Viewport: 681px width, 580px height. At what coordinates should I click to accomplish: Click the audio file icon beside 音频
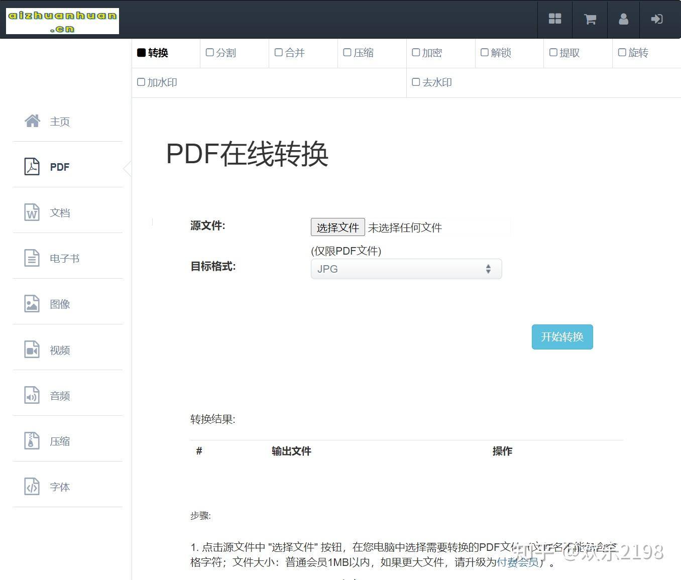pos(32,395)
